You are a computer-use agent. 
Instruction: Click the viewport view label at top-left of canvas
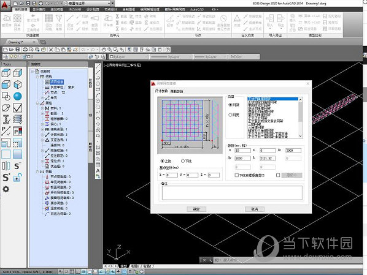[122, 65]
